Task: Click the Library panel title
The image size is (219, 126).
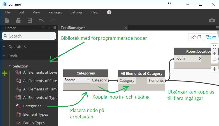Action: 10,28
